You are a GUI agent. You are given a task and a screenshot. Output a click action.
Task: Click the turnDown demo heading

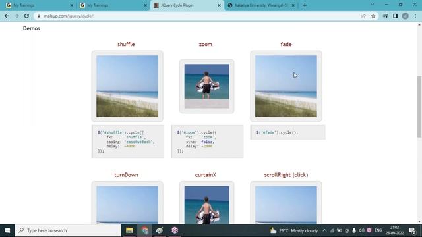[x=126, y=175]
